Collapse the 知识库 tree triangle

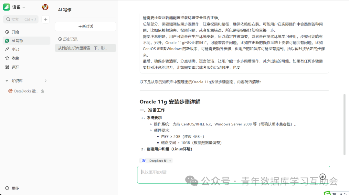(x=7, y=81)
